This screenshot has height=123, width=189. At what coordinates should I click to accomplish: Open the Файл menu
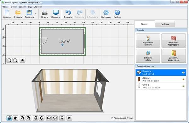click(x=5, y=7)
